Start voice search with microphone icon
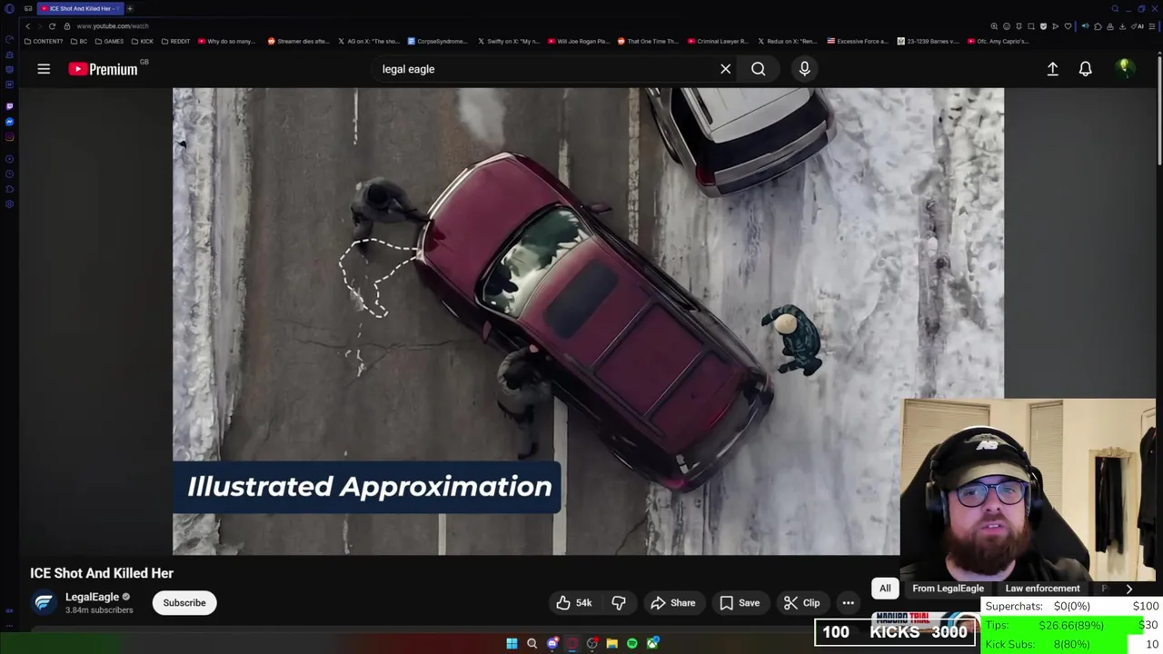The width and height of the screenshot is (1163, 654). (x=804, y=69)
